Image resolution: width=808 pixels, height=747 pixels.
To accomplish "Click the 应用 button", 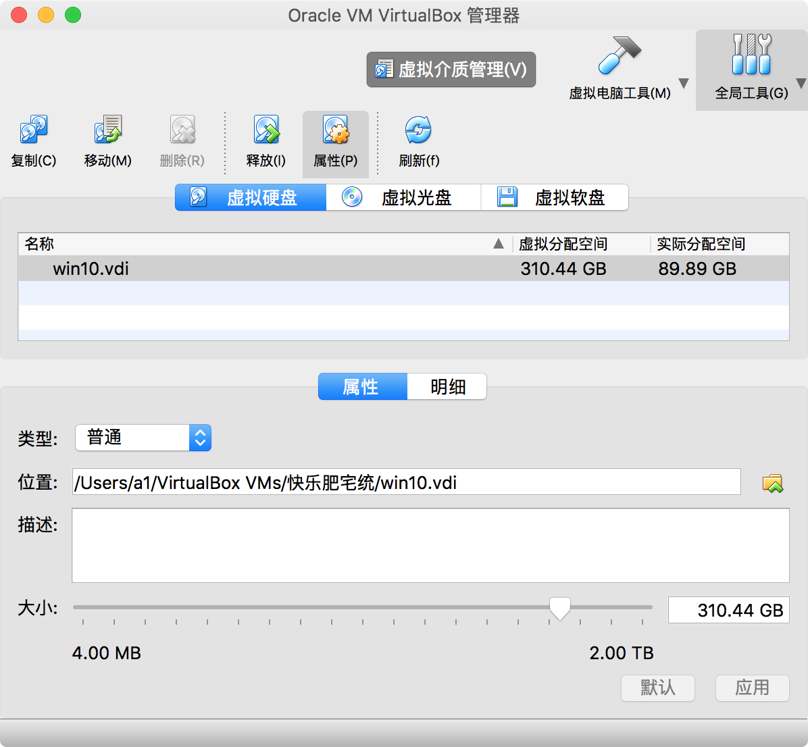I will 753,688.
